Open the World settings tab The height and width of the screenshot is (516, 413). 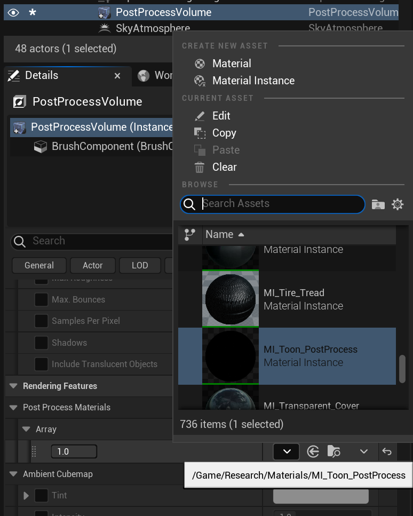click(x=155, y=75)
